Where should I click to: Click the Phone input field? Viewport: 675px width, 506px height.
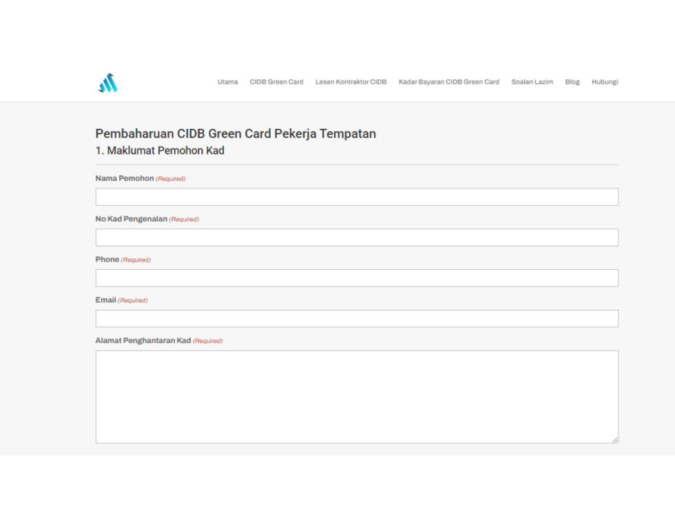tap(356, 278)
